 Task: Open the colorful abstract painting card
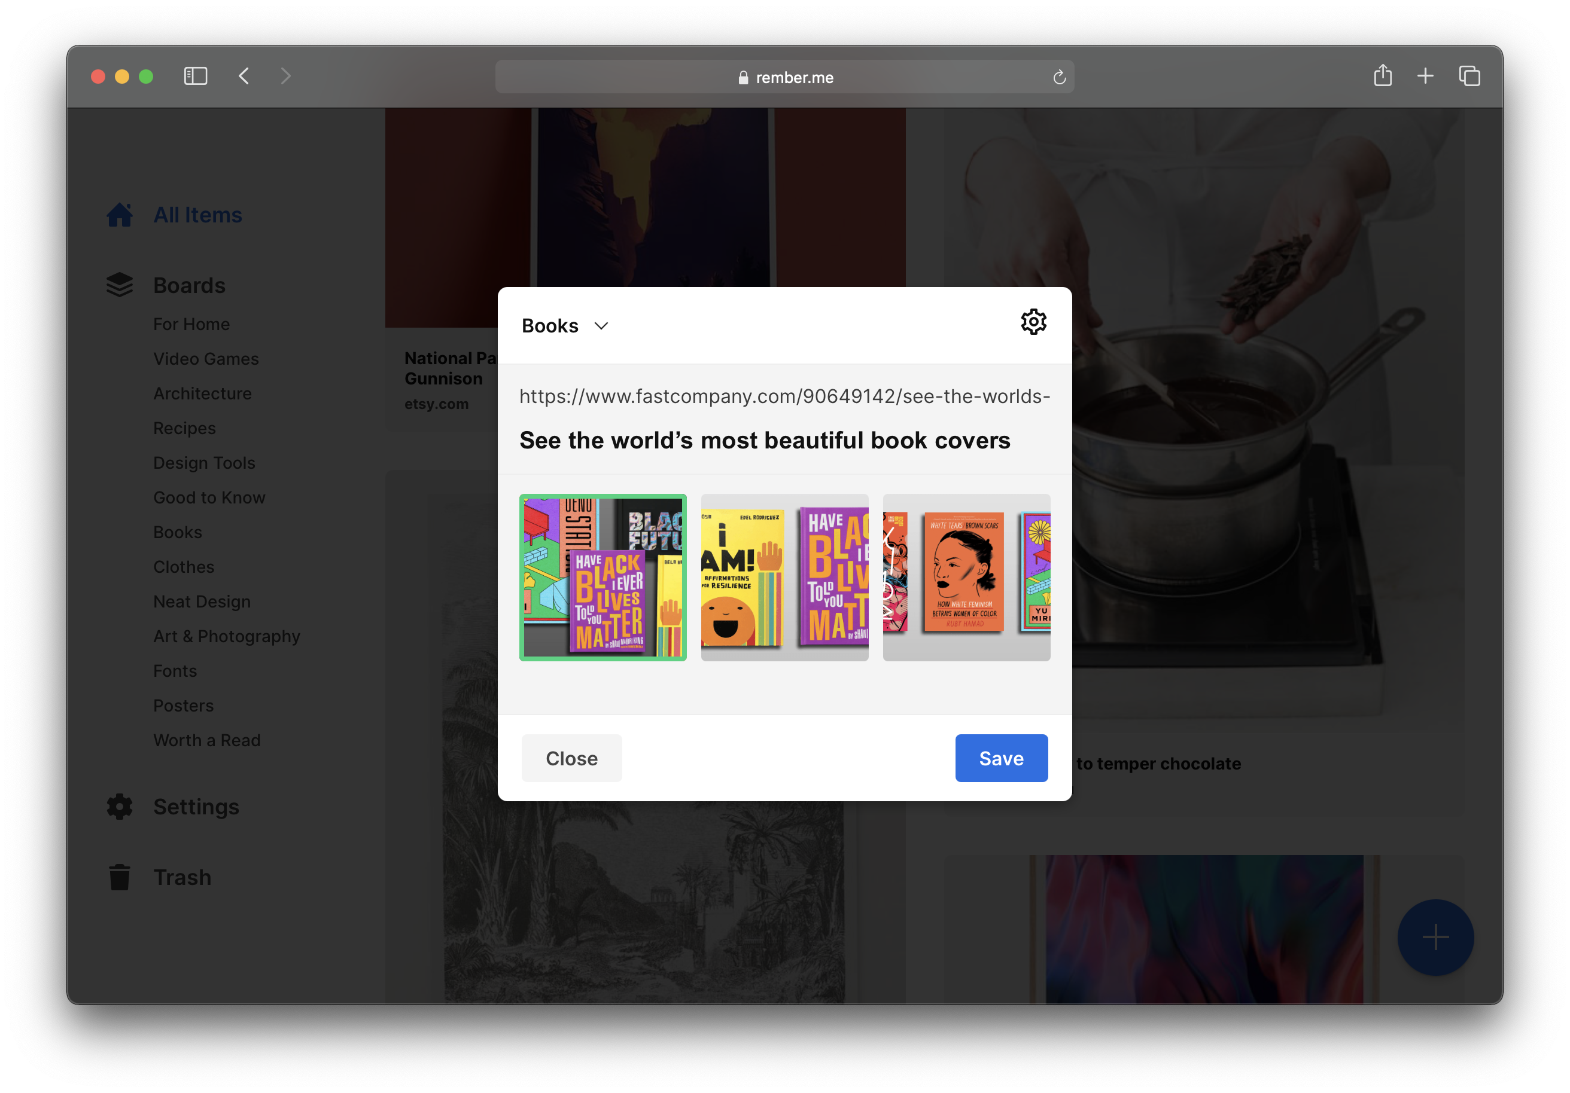pyautogui.click(x=1204, y=929)
